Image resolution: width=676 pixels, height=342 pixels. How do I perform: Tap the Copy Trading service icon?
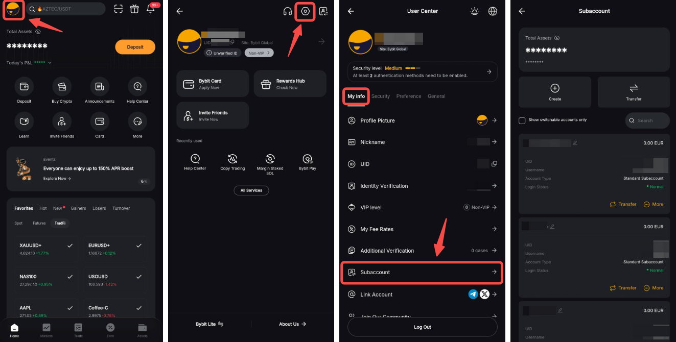pos(232,159)
